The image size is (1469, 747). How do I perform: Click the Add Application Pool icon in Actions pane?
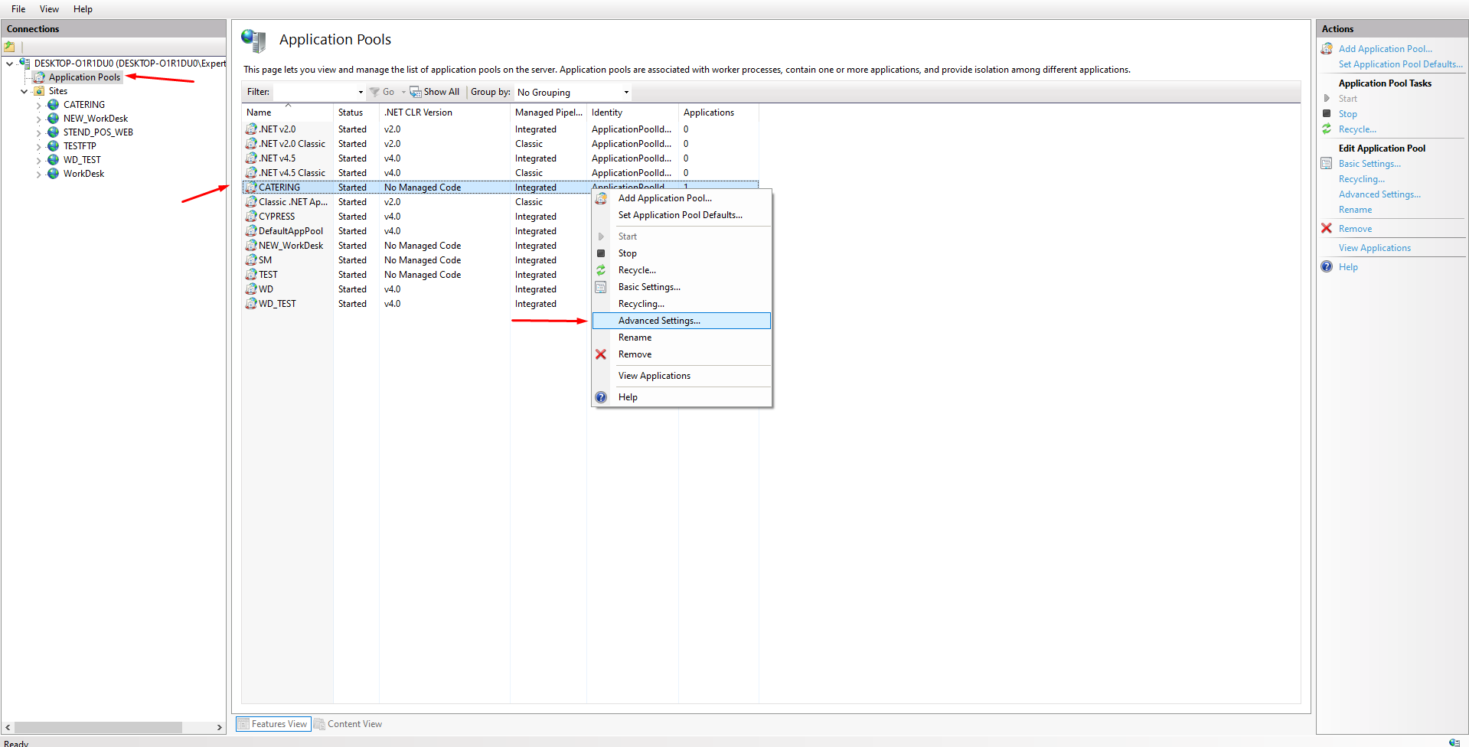point(1327,49)
